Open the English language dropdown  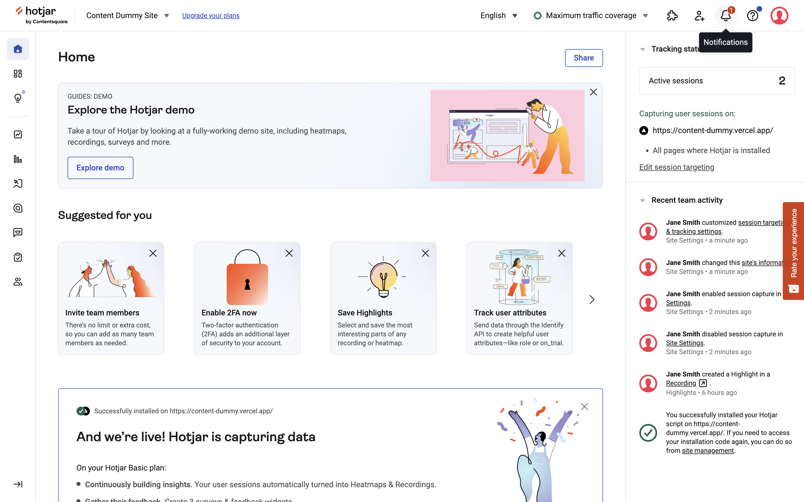tap(499, 16)
